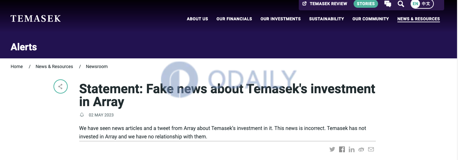Open the Stories pill button
Screen dimensions: 458x160
[366, 4]
